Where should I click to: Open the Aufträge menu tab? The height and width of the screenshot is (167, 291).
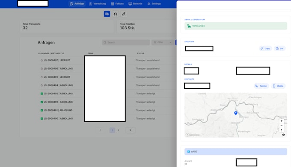click(77, 4)
